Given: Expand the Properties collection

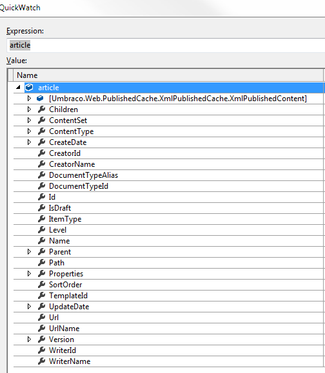Looking at the screenshot, I should coord(29,274).
